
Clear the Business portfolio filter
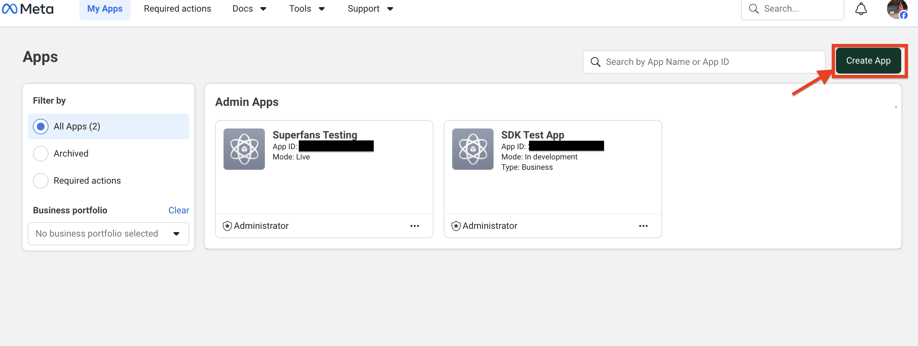(179, 210)
